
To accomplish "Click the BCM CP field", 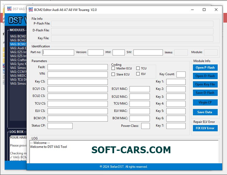I will click(78, 119).
